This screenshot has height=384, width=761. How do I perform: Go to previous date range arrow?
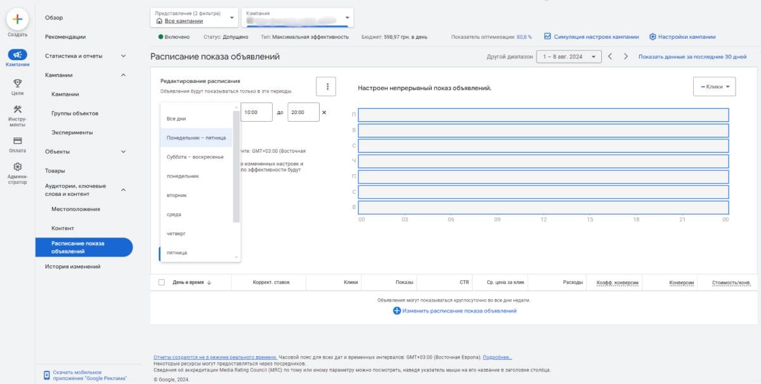pyautogui.click(x=610, y=56)
